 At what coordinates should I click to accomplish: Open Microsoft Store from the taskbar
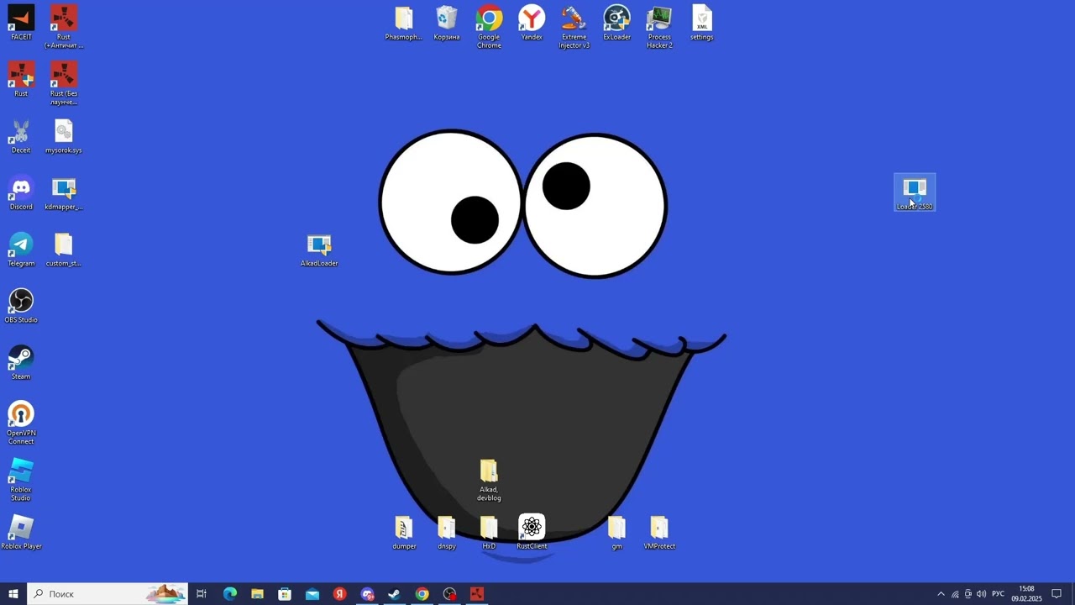tap(285, 594)
